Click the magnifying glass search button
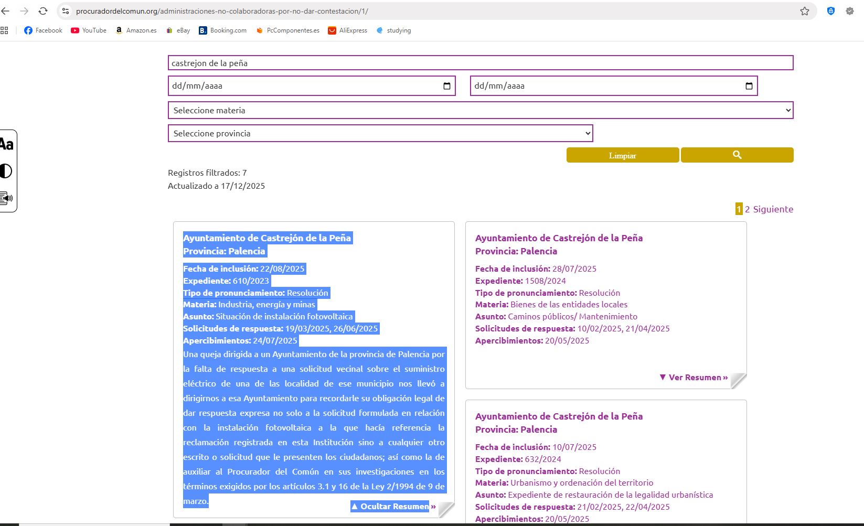This screenshot has width=864, height=526. [737, 155]
